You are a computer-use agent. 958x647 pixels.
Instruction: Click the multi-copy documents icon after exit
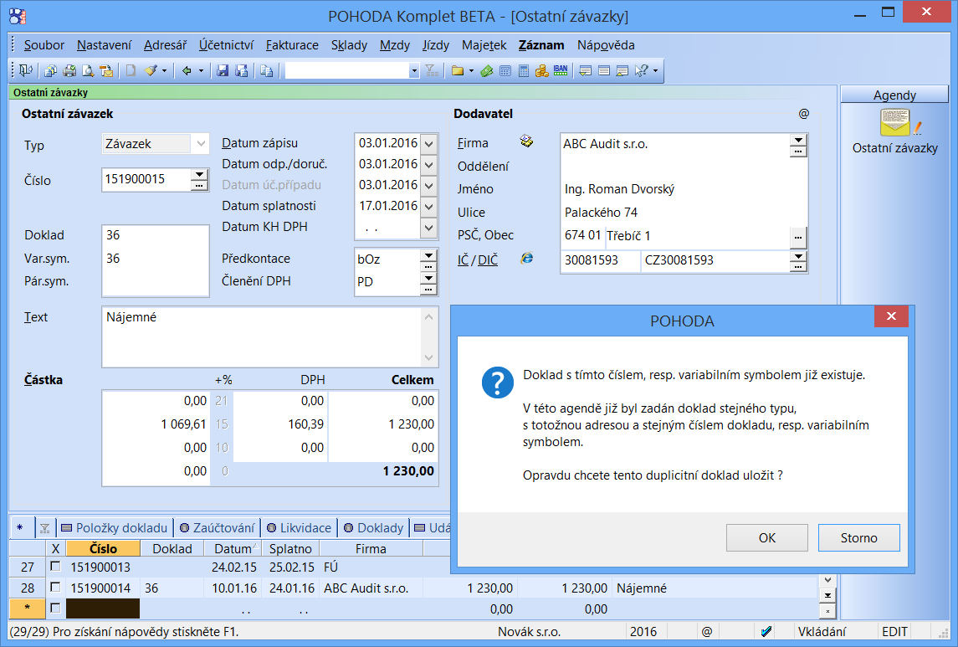[51, 71]
